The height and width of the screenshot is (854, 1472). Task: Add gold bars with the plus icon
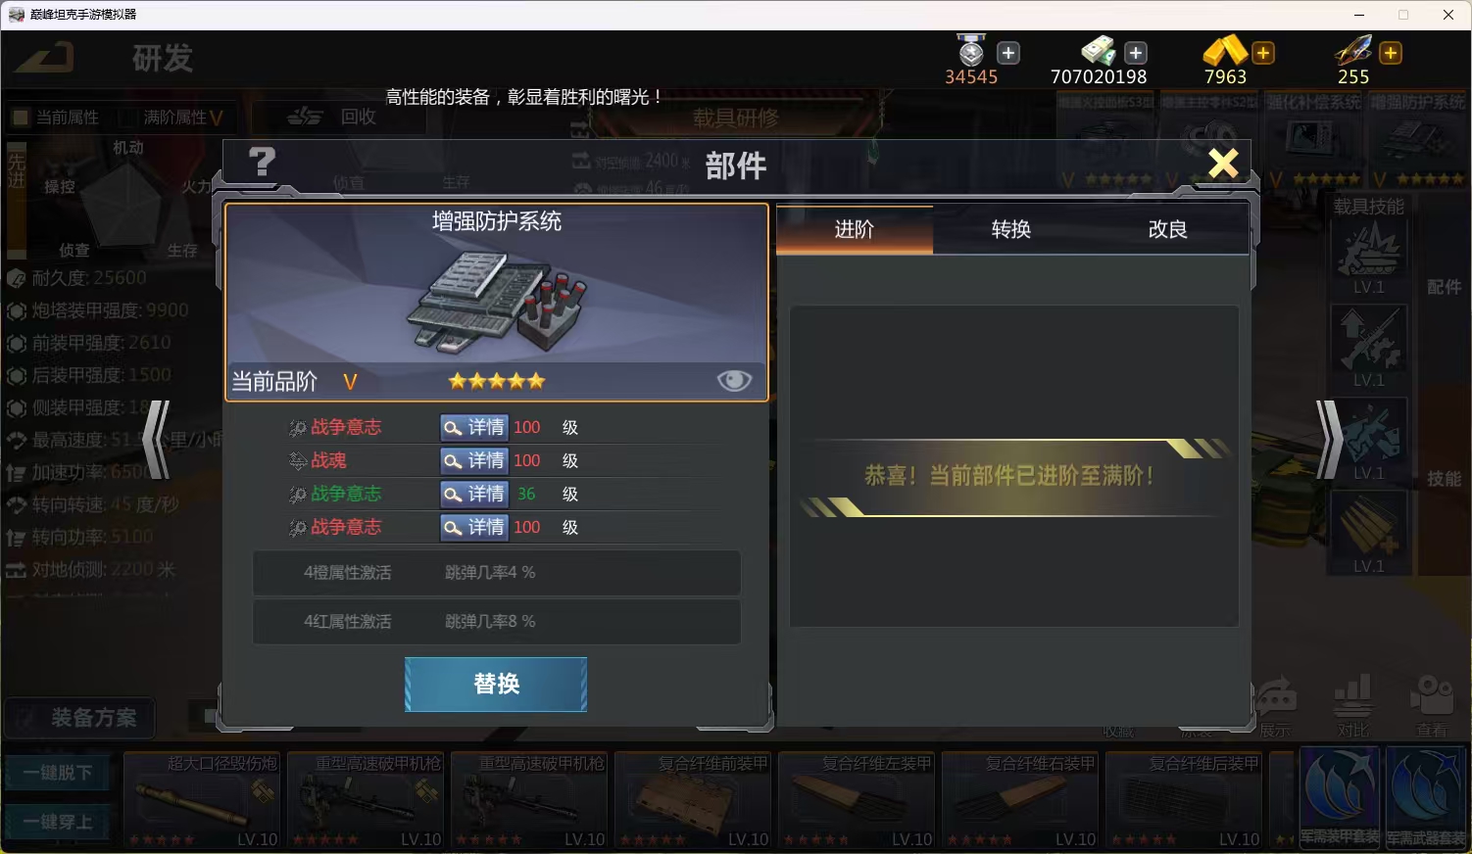pos(1263,53)
